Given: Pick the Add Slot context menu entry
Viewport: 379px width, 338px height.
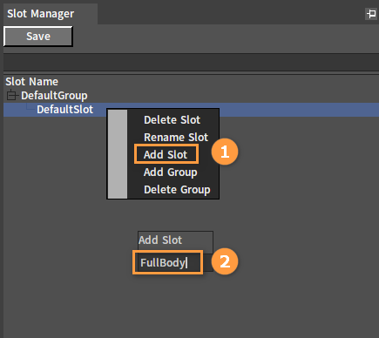Looking at the screenshot, I should point(166,155).
